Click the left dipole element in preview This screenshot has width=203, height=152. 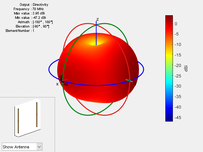tap(18, 121)
